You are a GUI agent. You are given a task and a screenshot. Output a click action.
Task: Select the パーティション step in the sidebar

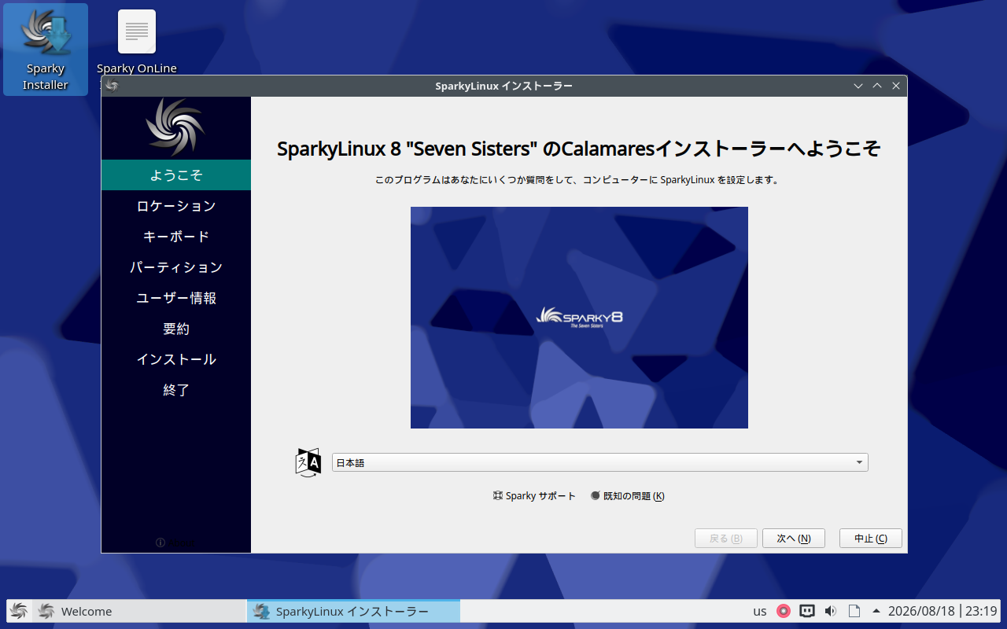(176, 267)
